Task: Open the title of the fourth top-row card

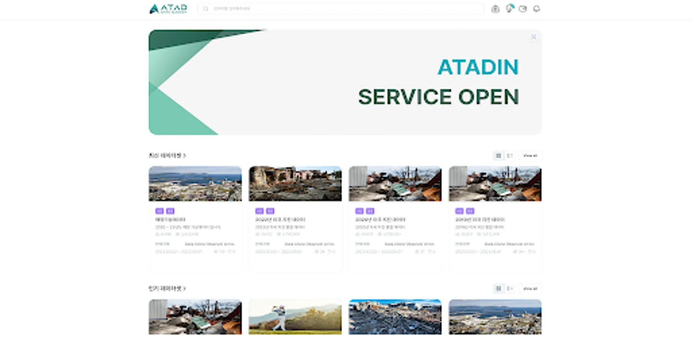Action: [x=480, y=220]
